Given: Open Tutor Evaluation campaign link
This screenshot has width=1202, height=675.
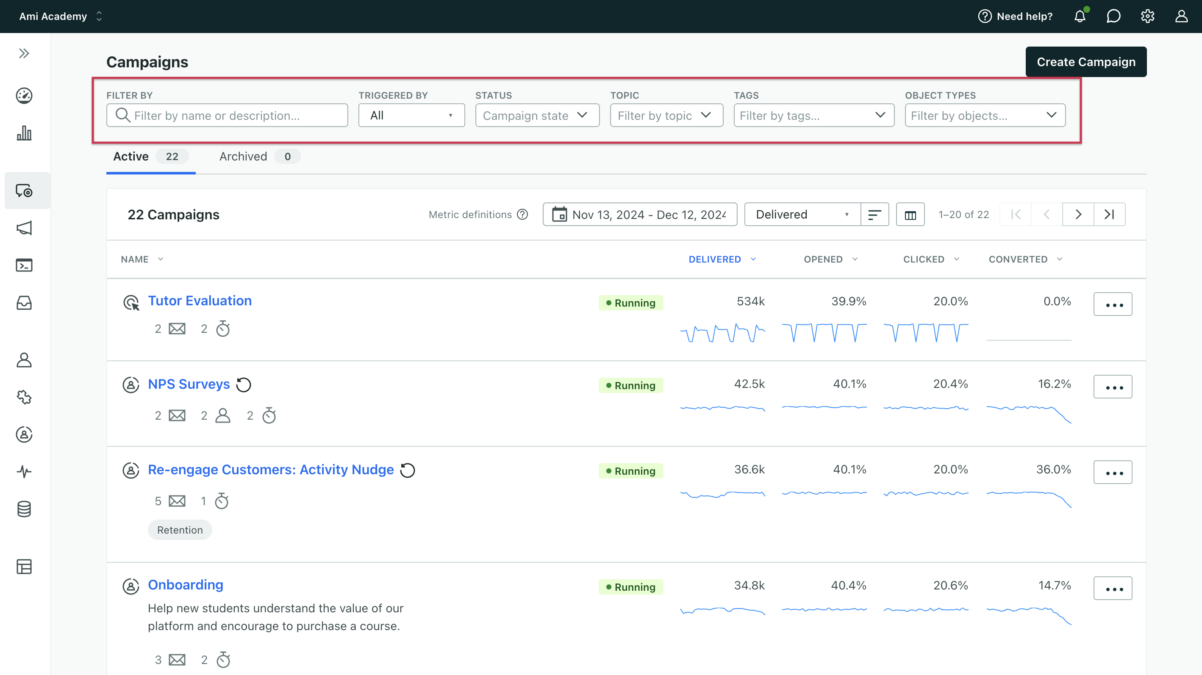Looking at the screenshot, I should (x=200, y=301).
